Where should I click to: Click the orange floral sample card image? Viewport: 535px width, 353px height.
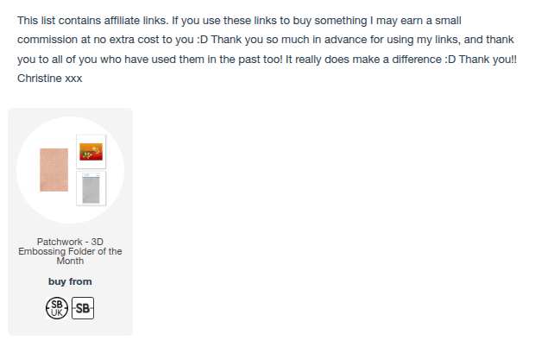click(91, 152)
